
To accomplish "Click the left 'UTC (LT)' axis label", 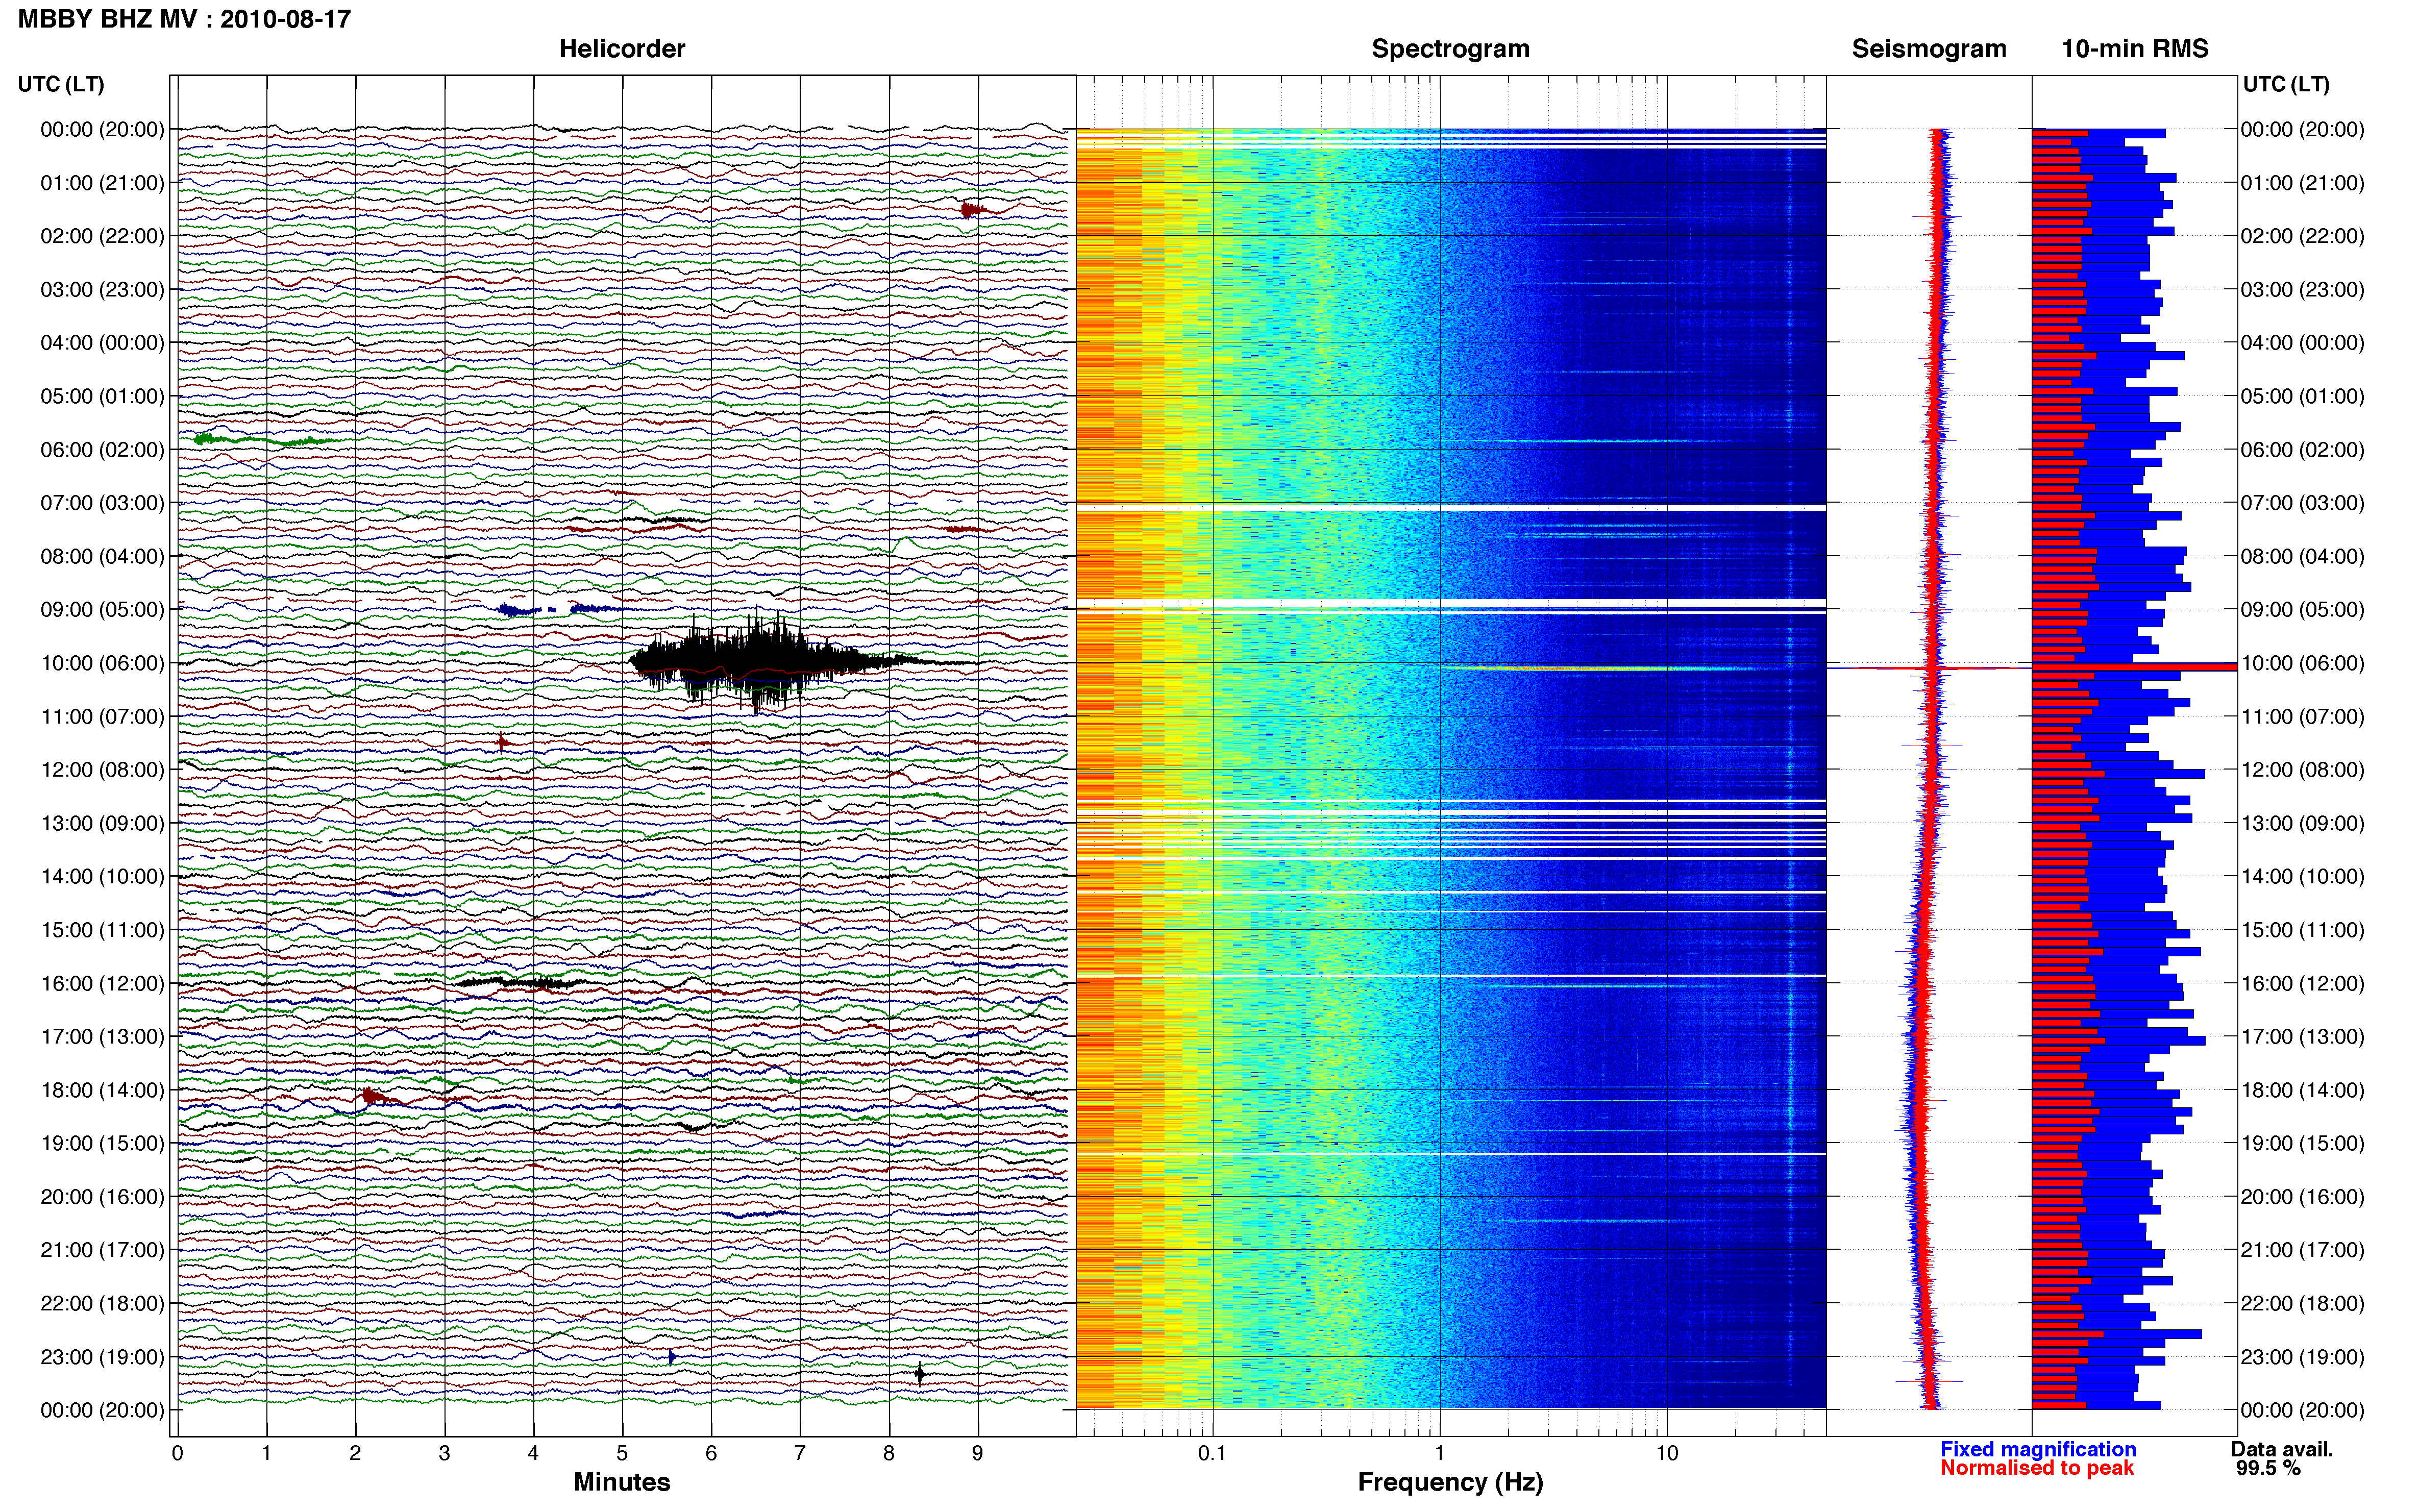I will 61,84.
